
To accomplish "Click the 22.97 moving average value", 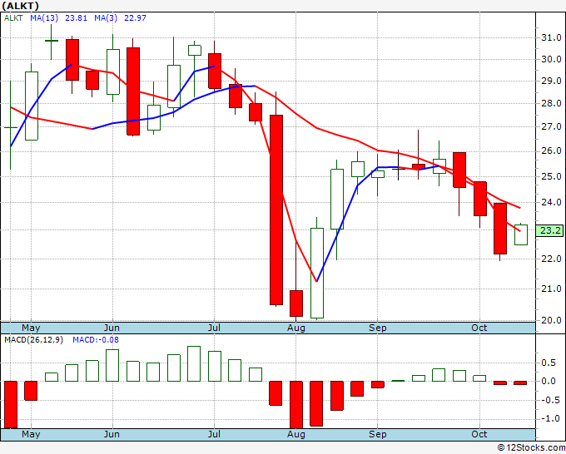I will point(135,18).
